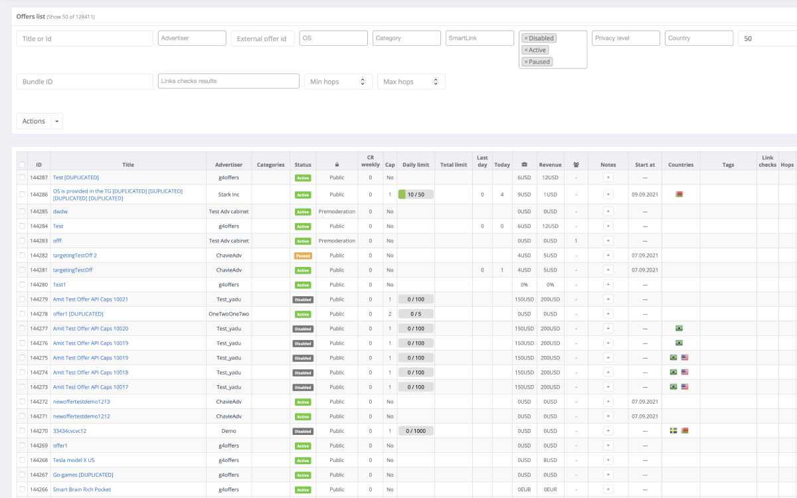Click the 0 / 5 daily limit bar

(x=416, y=313)
